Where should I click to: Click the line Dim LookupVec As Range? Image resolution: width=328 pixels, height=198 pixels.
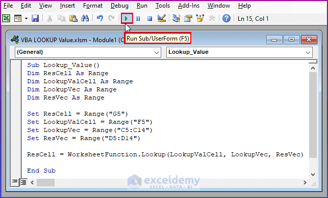click(x=72, y=89)
